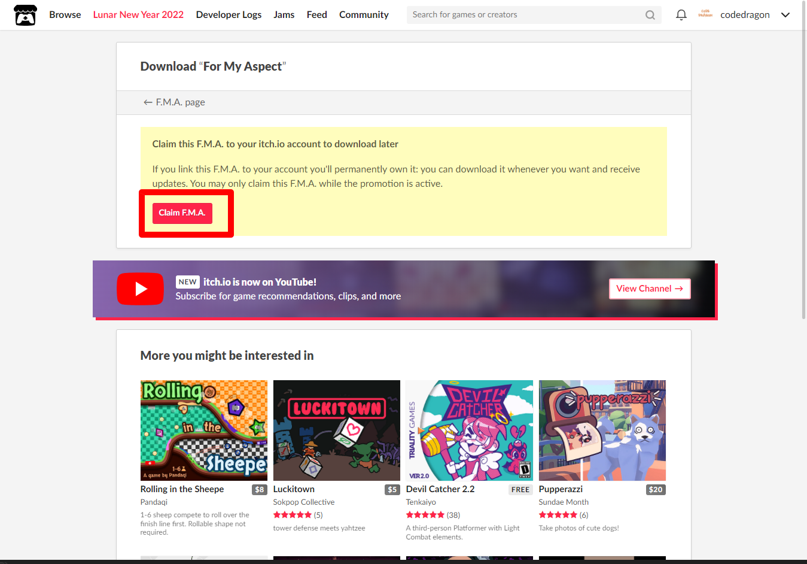Image resolution: width=807 pixels, height=564 pixels.
Task: Click the codedragon profile avatar
Action: click(705, 14)
